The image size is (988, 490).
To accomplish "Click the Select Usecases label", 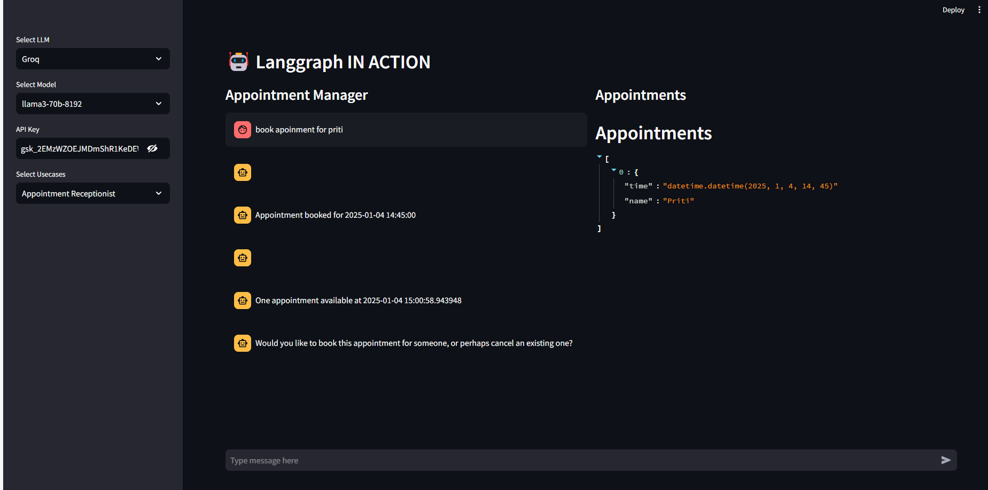I will [41, 174].
